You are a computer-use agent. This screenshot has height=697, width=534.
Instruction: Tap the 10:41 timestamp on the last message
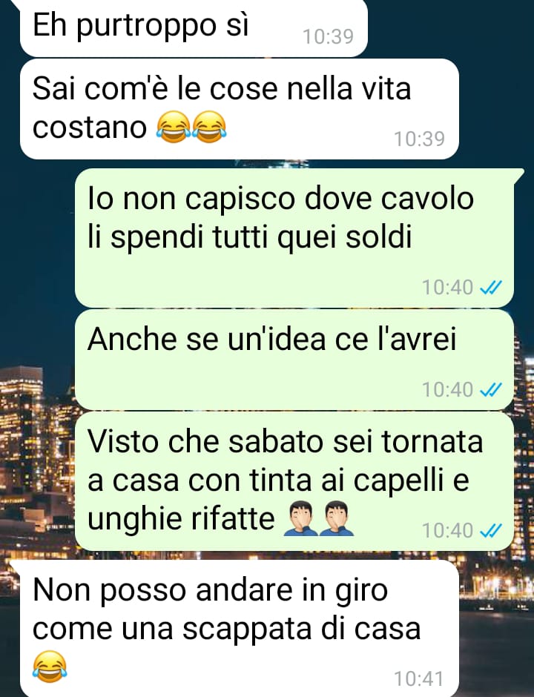(419, 678)
